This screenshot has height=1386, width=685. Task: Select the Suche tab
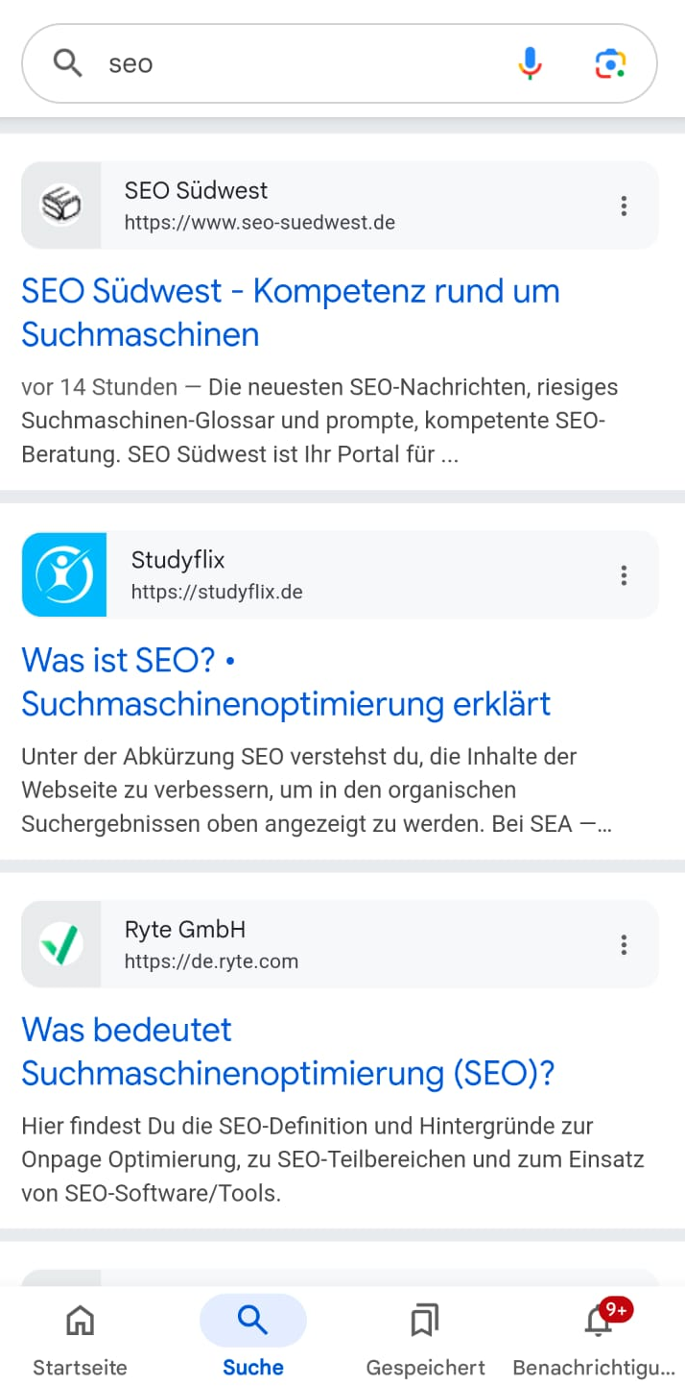(252, 1335)
